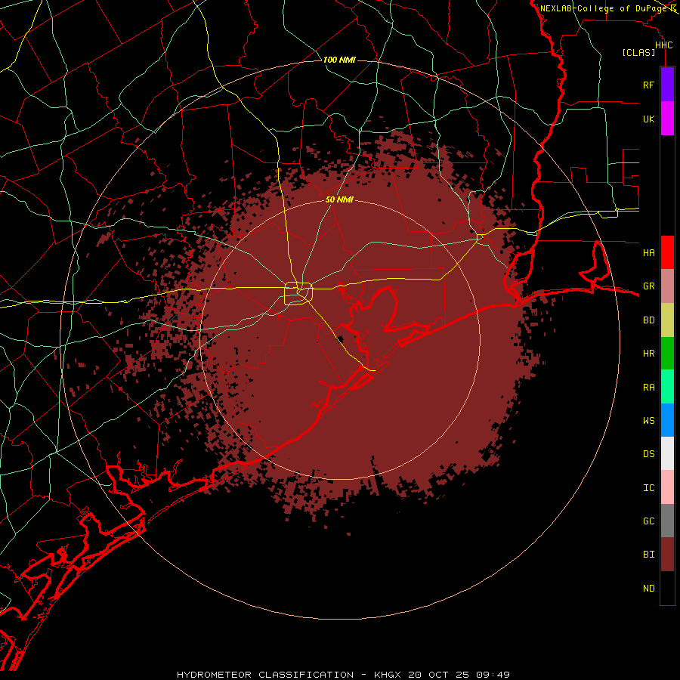Click the DS legend label
This screenshot has width=680, height=680.
(x=648, y=453)
